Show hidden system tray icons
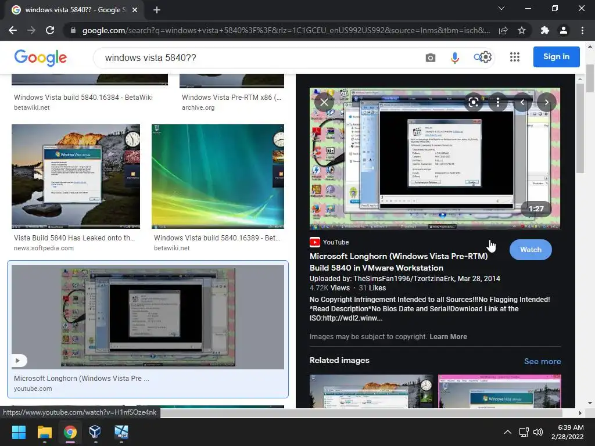Image resolution: width=595 pixels, height=446 pixels. (507, 432)
